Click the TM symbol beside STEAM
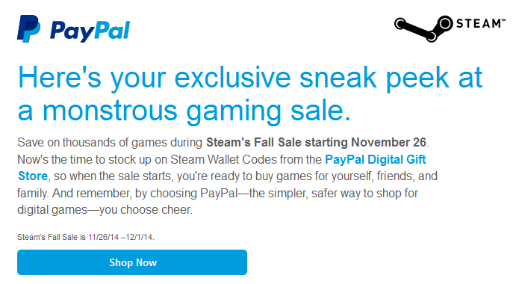 coord(503,20)
